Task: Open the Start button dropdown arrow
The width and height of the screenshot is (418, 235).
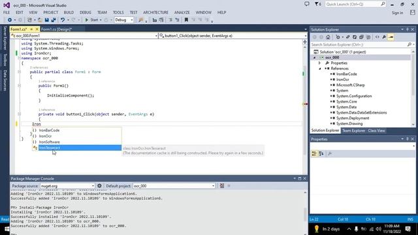Action: (101, 20)
